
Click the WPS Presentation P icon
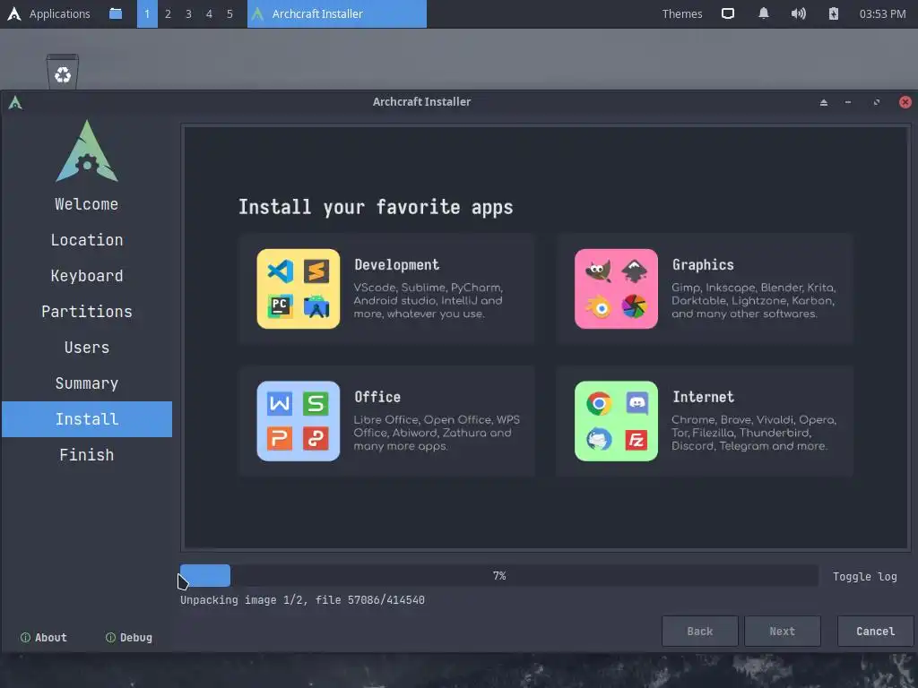280,439
